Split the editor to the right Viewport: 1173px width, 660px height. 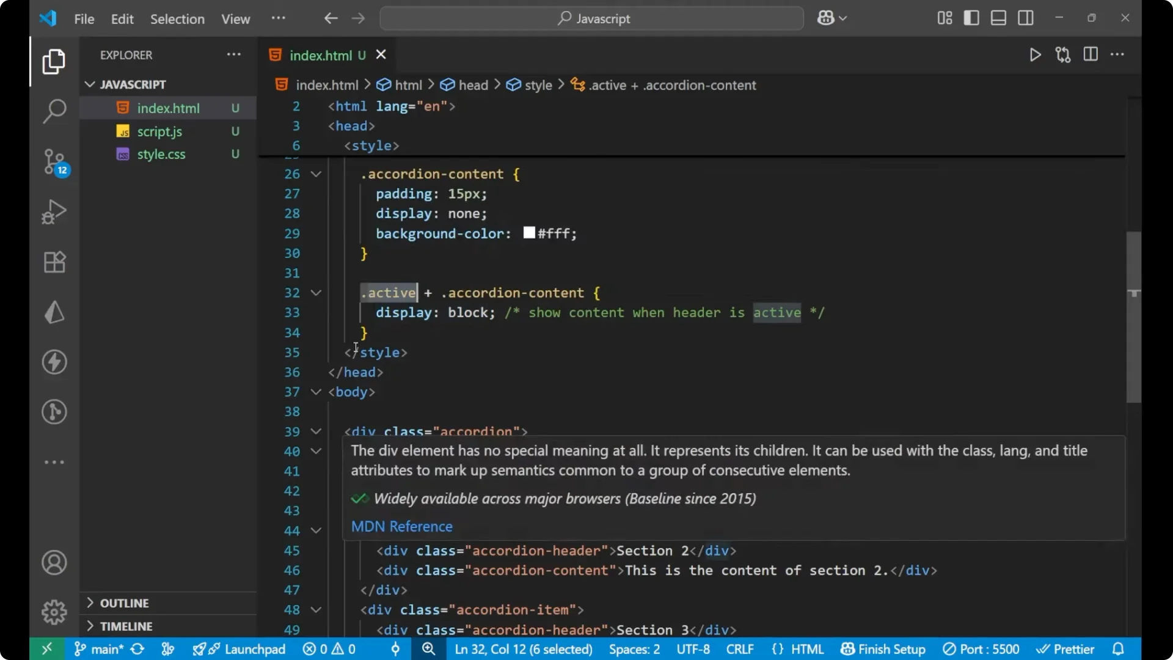pyautogui.click(x=1091, y=54)
